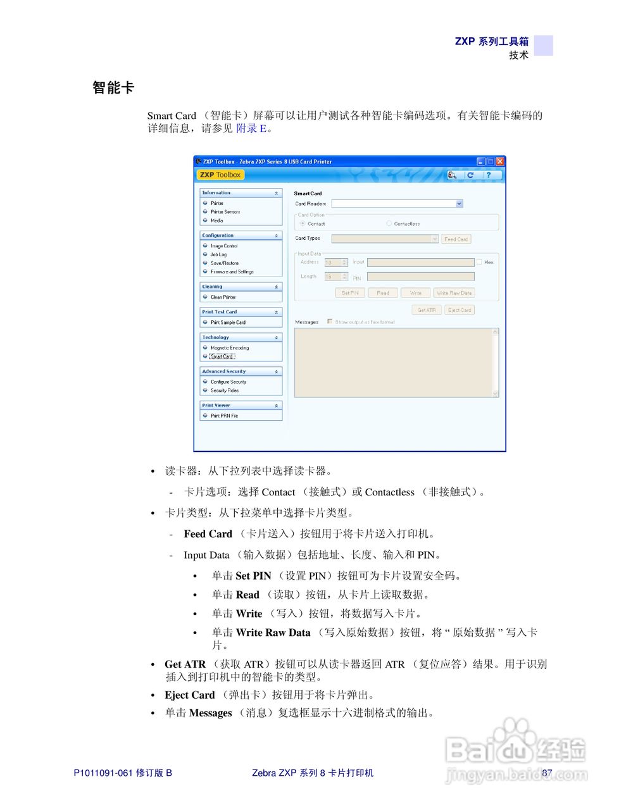Click the find printer magnifier icon
This screenshot has width=626, height=810.
[452, 175]
